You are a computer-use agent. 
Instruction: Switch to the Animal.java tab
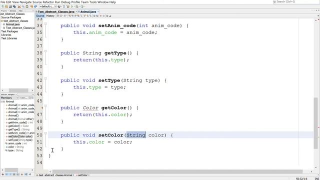point(88,11)
